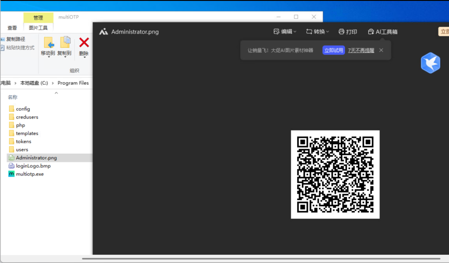Collapse sort arrow above 名称 column
Viewport: 449px width, 263px height.
pos(57,93)
